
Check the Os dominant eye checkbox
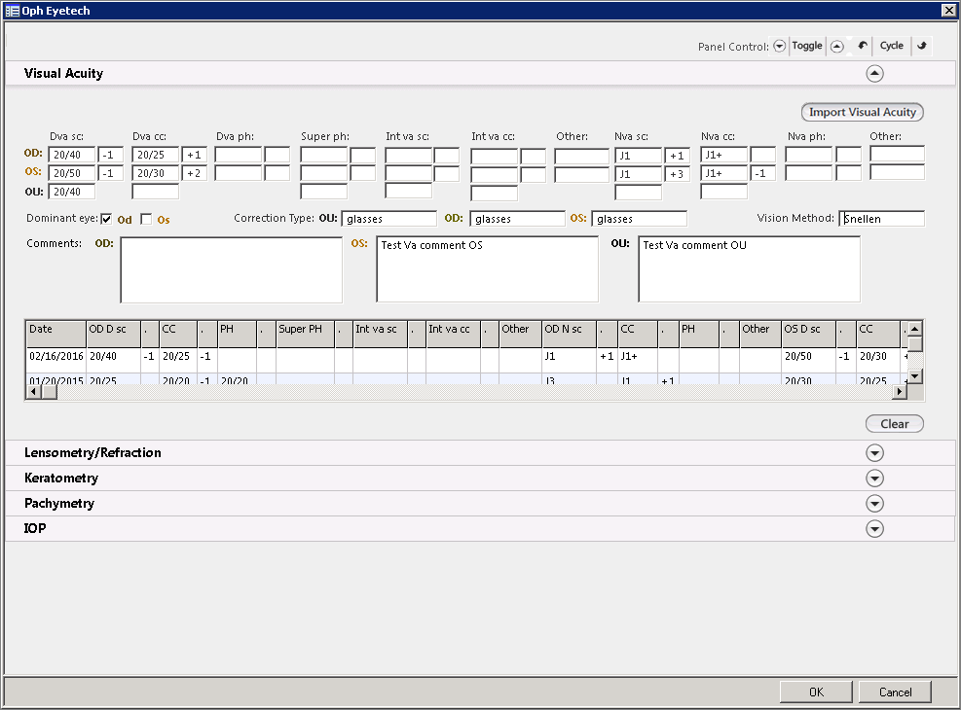click(146, 219)
